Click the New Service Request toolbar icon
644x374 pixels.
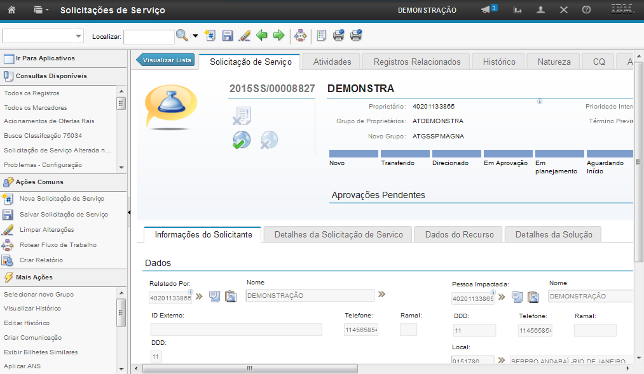click(211, 36)
